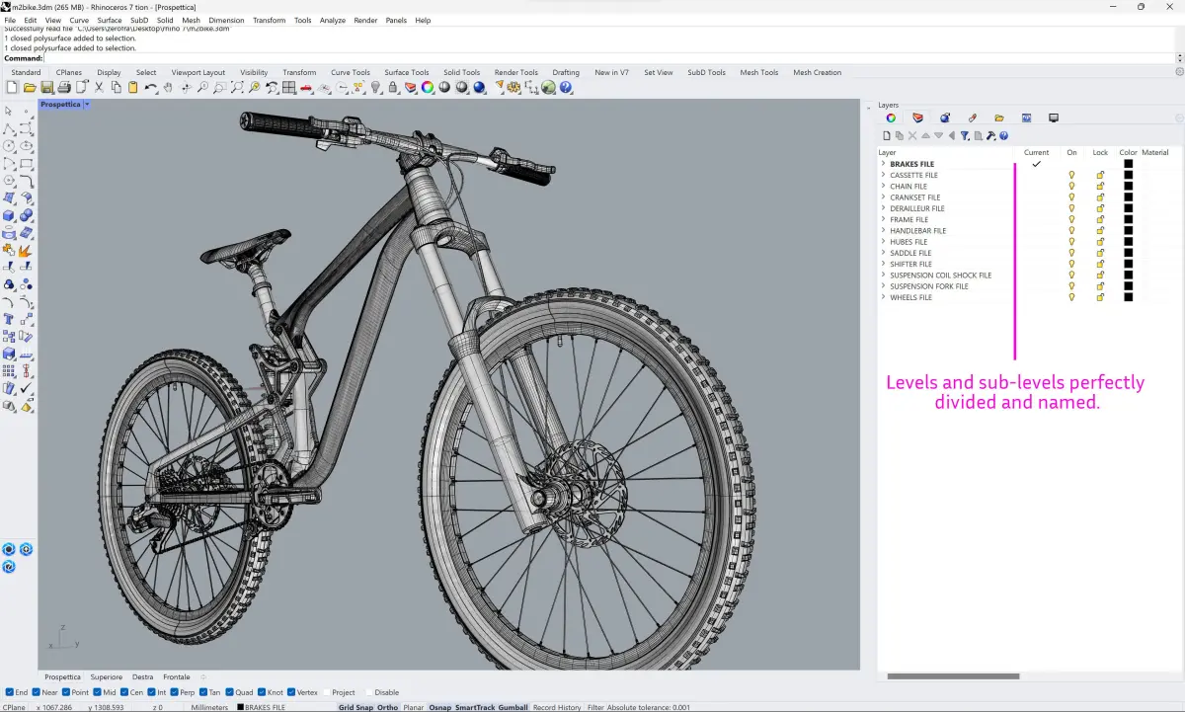Click the color swatch of DERAILLEUR FILE layer
Viewport: 1185px width, 712px height.
pos(1128,208)
